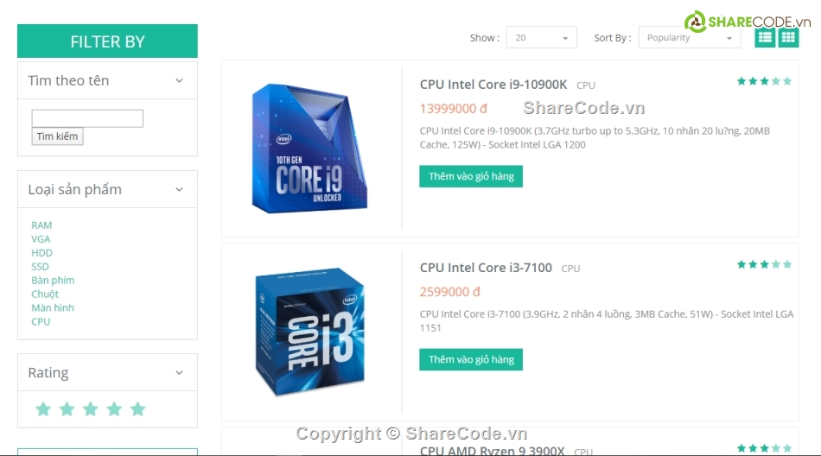Switch to grid view layout icon
The width and height of the screenshot is (821, 456).
click(x=788, y=37)
